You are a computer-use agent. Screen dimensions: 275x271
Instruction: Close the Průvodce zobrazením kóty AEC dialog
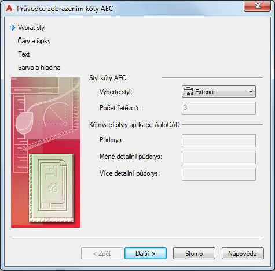[258, 6]
